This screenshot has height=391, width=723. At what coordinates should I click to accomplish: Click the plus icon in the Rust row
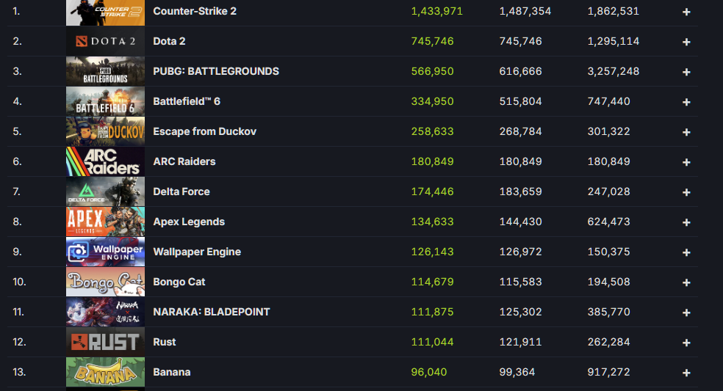pyautogui.click(x=686, y=343)
